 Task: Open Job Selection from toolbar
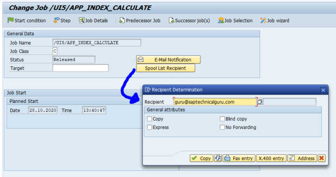tap(235, 20)
